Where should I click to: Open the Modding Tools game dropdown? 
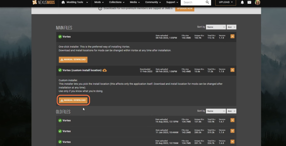77,2
